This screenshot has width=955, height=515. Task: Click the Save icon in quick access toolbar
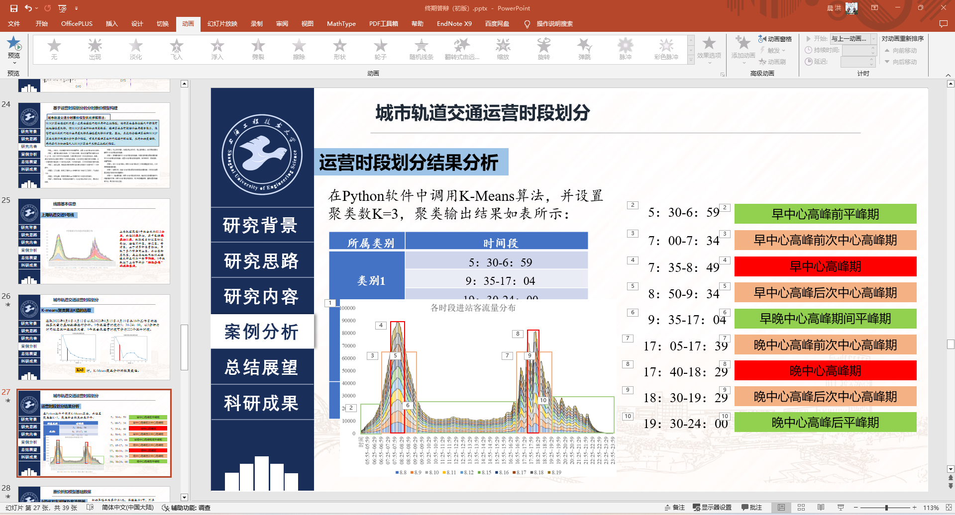(x=13, y=8)
